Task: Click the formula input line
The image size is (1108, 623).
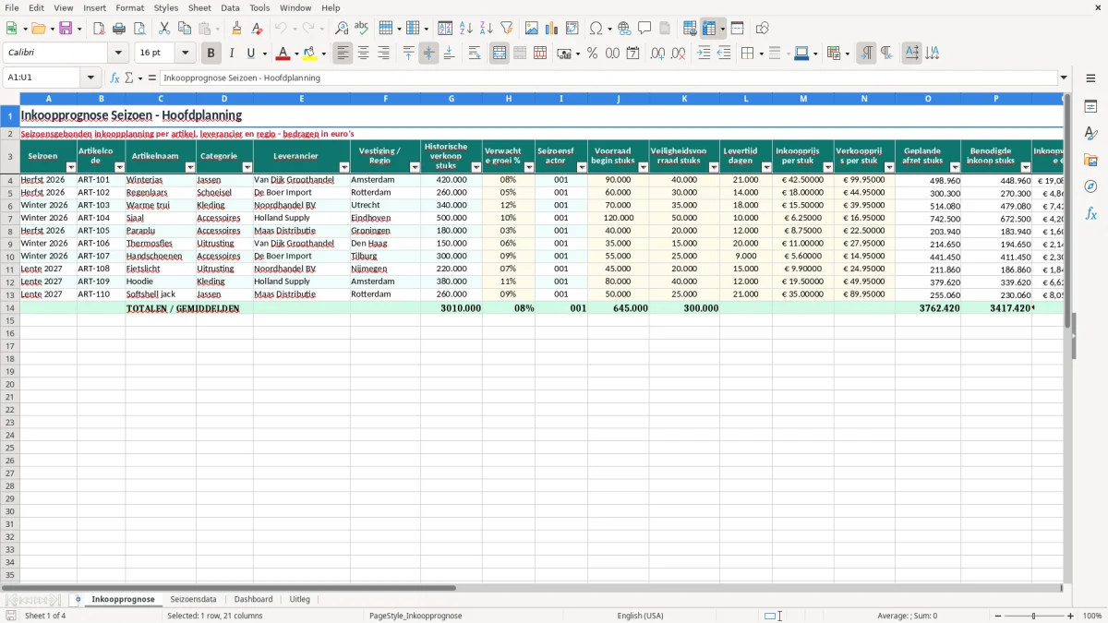Action: 608,78
